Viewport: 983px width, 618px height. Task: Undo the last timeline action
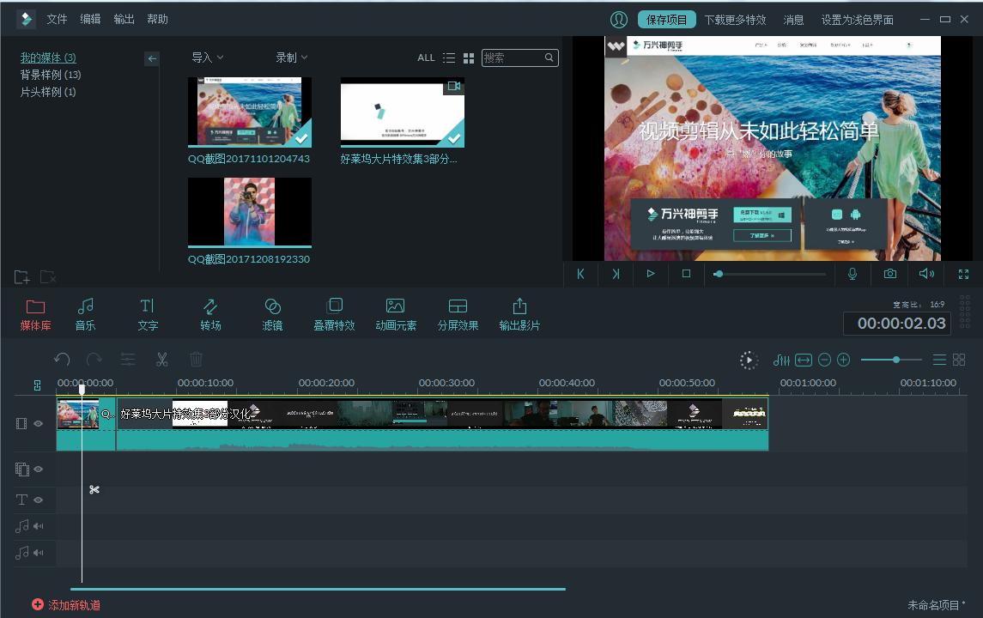[62, 360]
